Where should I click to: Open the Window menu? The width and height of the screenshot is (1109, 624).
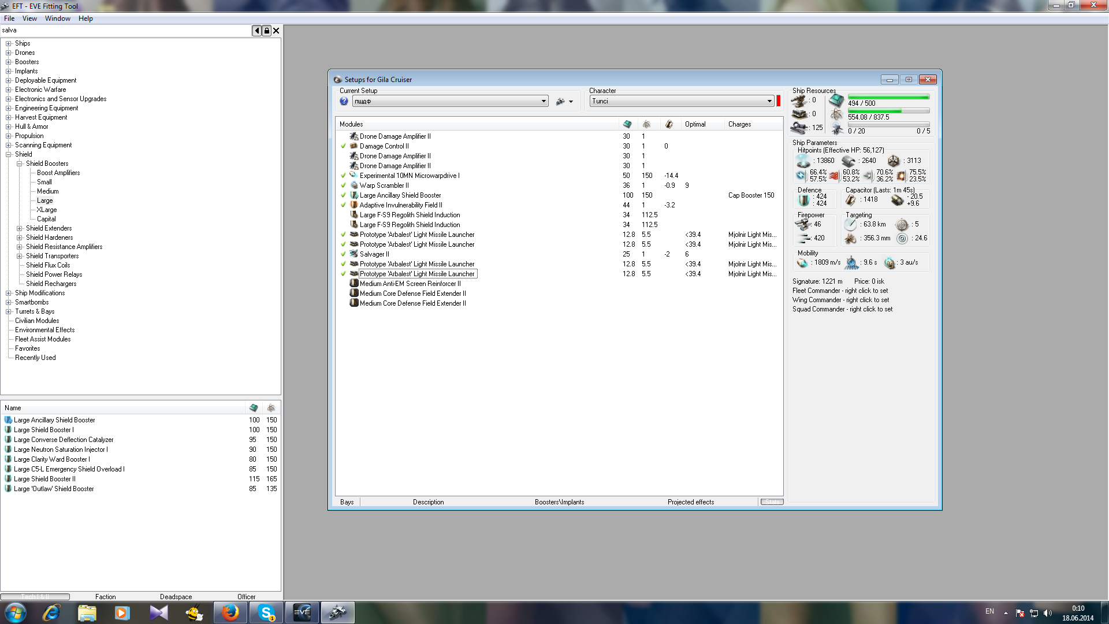(58, 18)
